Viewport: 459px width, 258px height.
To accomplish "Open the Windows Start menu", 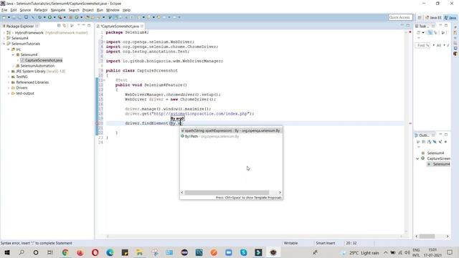I will [x=6, y=252].
